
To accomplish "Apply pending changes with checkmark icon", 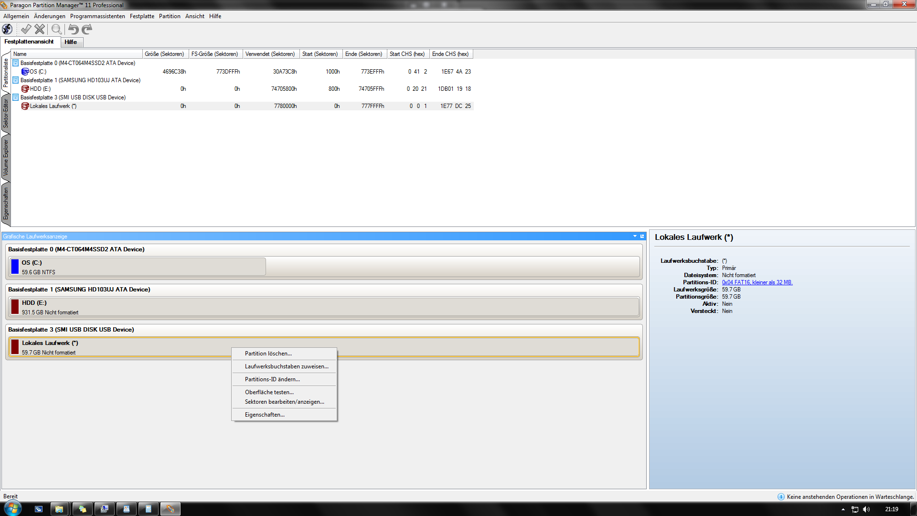I will coord(26,29).
